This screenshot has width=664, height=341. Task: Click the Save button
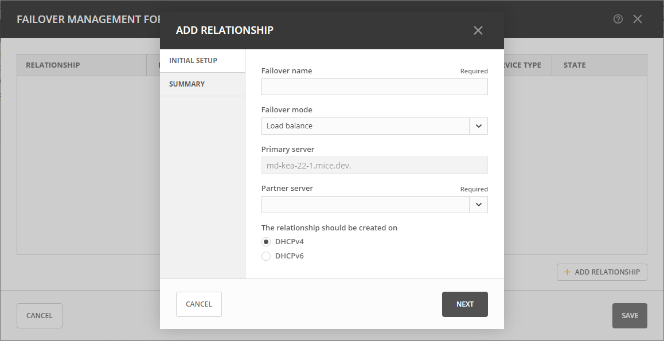[629, 316]
